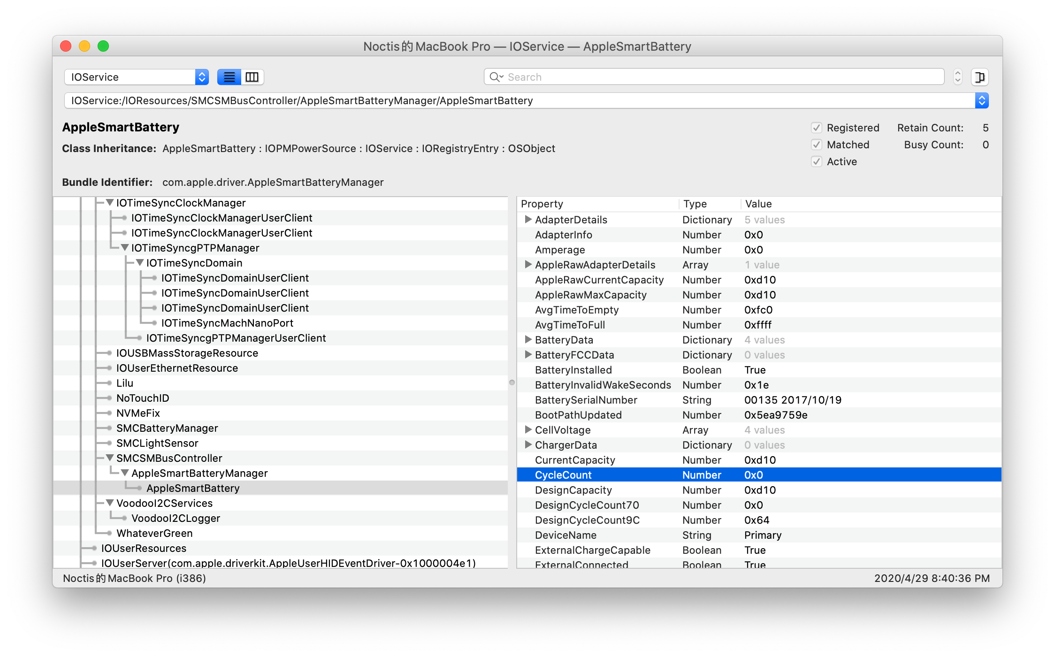Expand the BatteryData dictionary
Screen dimensions: 1055x657
pyautogui.click(x=527, y=340)
